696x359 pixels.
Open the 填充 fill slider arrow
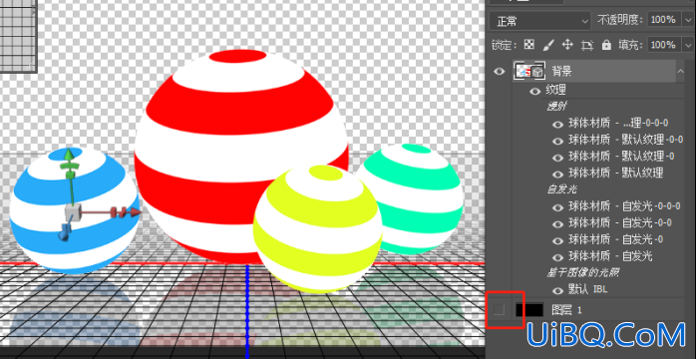coord(688,45)
